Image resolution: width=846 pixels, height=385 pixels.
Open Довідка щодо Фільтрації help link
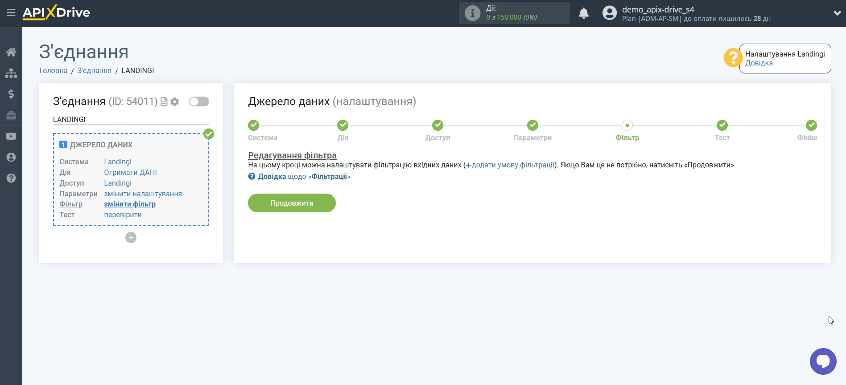[299, 176]
